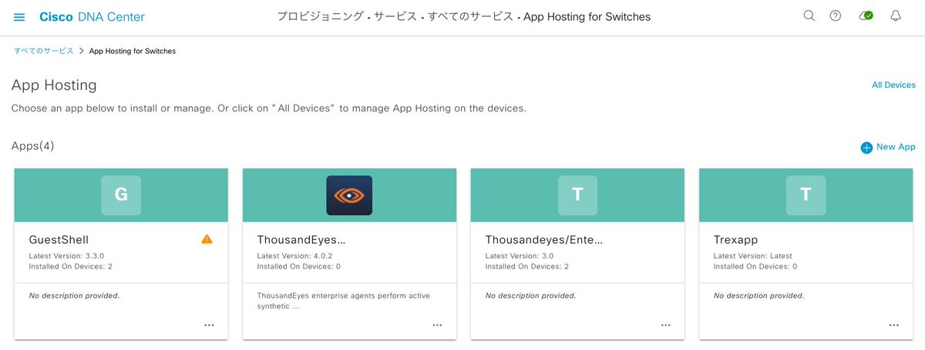Open the All Devices link
Image resolution: width=925 pixels, height=350 pixels.
coord(893,85)
